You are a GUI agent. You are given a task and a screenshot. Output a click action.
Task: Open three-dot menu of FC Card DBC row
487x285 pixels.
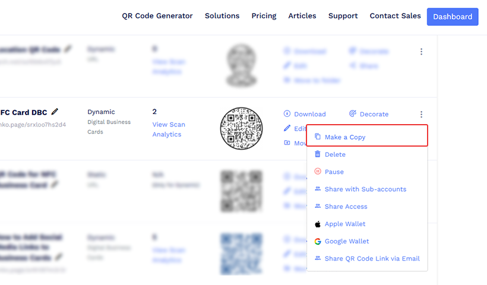tap(421, 114)
